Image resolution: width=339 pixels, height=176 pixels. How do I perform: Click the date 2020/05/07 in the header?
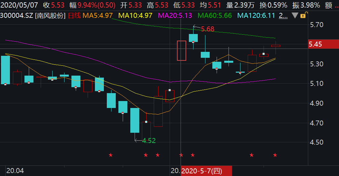click(x=19, y=5)
